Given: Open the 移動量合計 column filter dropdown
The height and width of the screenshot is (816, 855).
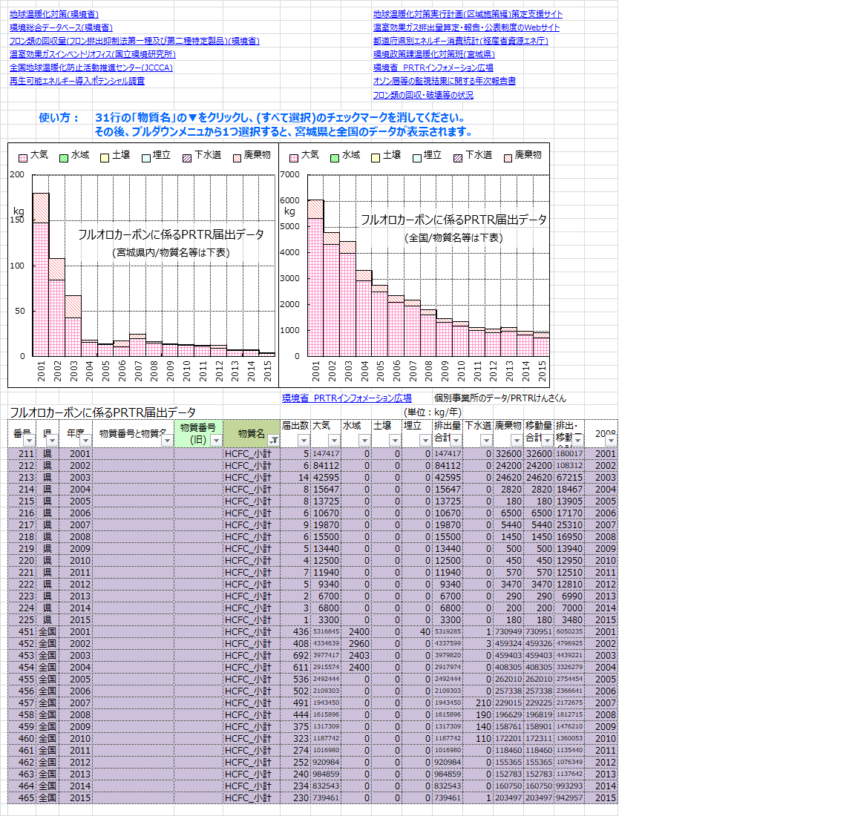Looking at the screenshot, I should point(548,440).
